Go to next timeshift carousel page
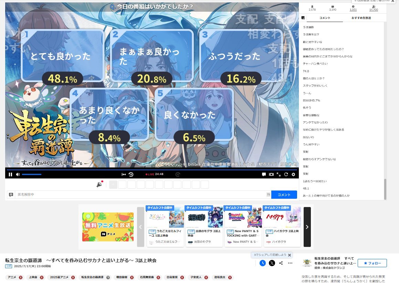The image size is (399, 283). [307, 227]
